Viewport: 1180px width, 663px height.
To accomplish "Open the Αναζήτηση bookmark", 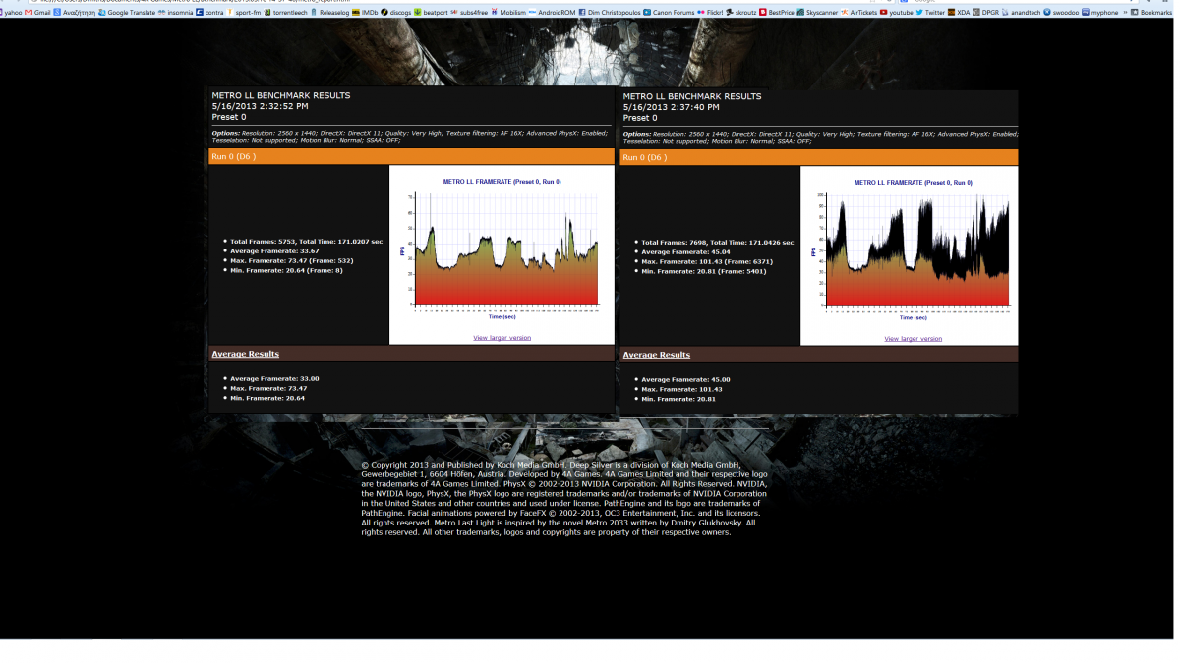I will click(x=74, y=13).
